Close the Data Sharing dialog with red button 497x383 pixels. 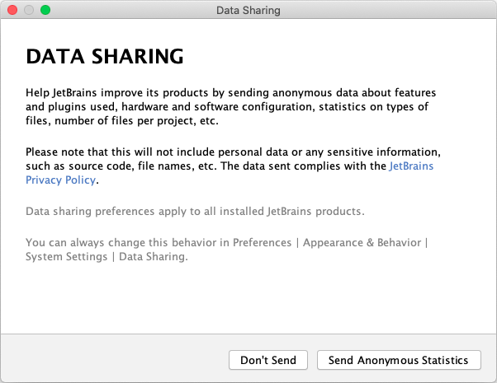click(x=12, y=11)
